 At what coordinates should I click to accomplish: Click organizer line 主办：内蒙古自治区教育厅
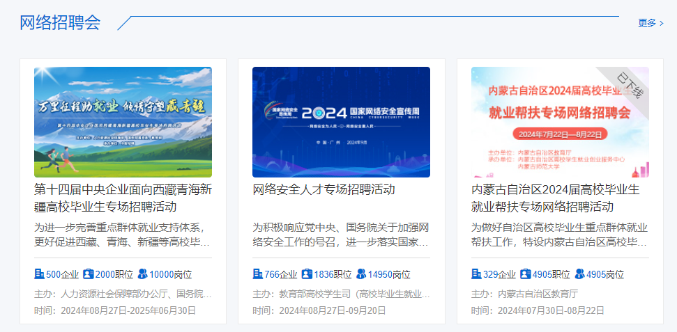pos(524,294)
